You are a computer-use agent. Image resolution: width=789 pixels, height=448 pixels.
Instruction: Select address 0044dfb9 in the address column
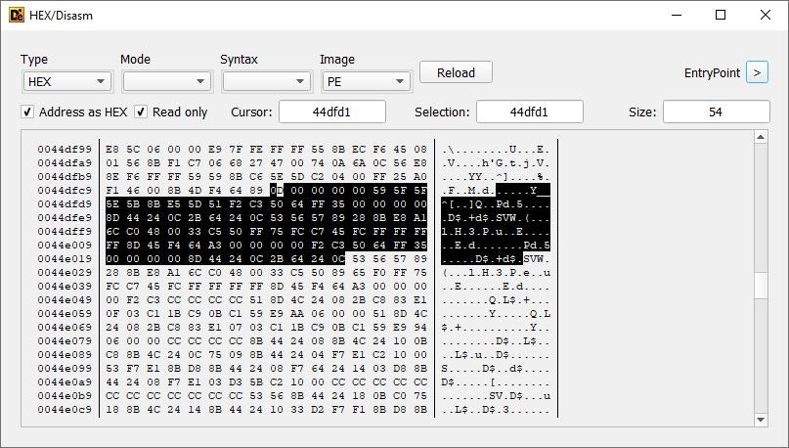[65, 177]
